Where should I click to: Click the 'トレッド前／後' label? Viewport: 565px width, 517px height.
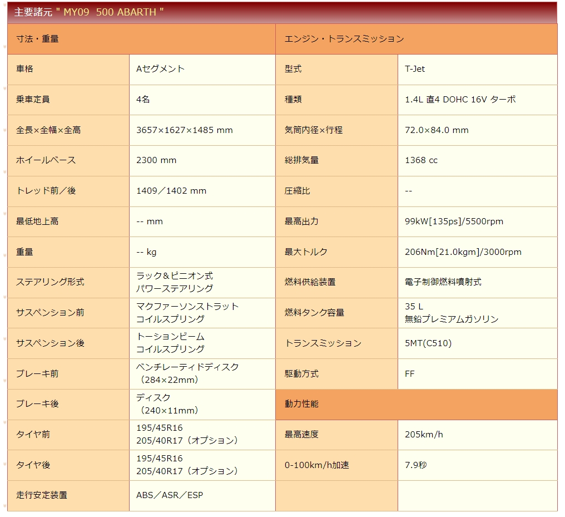click(46, 191)
